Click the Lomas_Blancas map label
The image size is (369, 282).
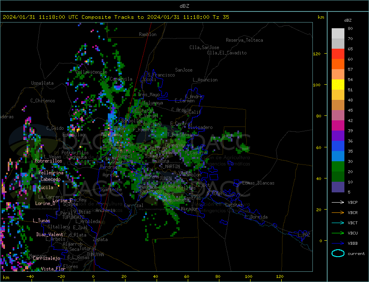click(x=258, y=183)
